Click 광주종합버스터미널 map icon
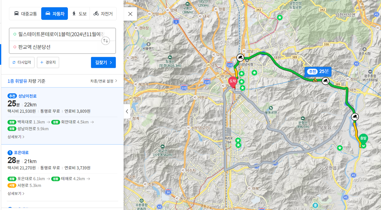The height and width of the screenshot is (210, 381). (370, 72)
